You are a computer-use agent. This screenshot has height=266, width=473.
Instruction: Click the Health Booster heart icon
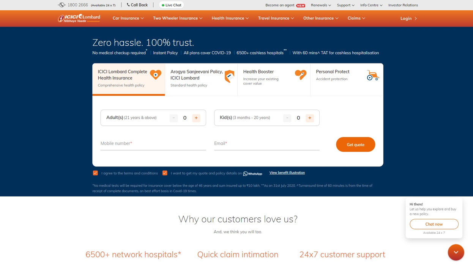pyautogui.click(x=301, y=74)
